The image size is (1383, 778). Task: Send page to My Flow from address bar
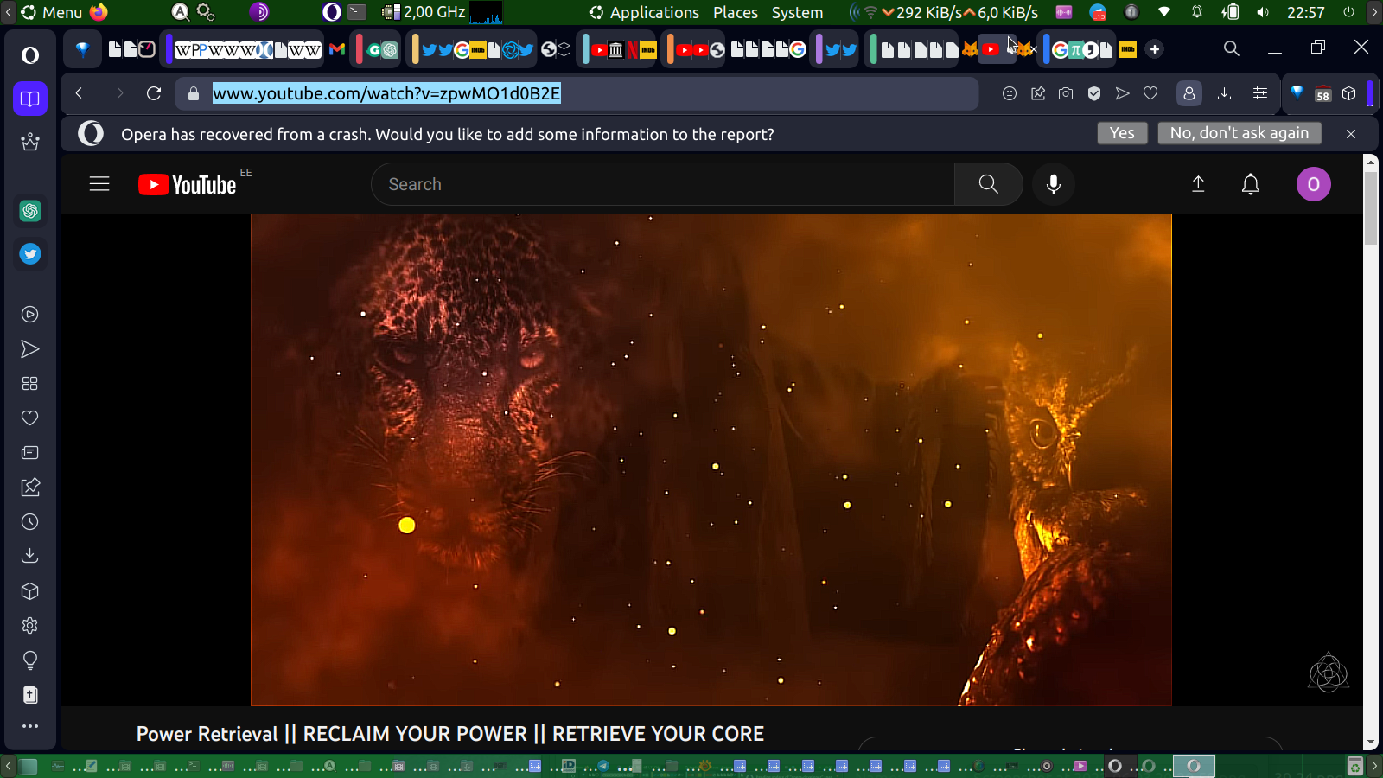coord(1122,93)
